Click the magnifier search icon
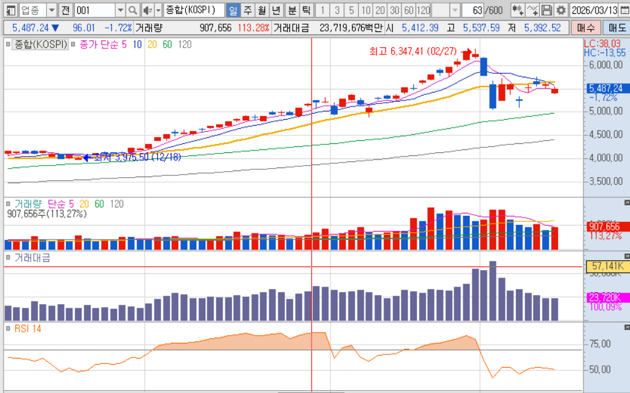630x393 pixels. pos(133,10)
